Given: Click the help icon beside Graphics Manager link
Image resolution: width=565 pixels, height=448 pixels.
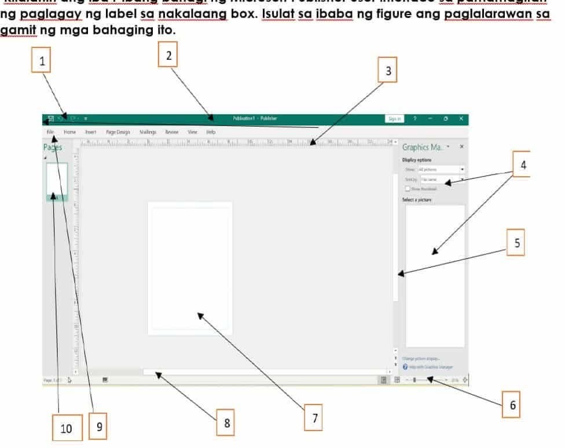Looking at the screenshot, I should pyautogui.click(x=405, y=367).
